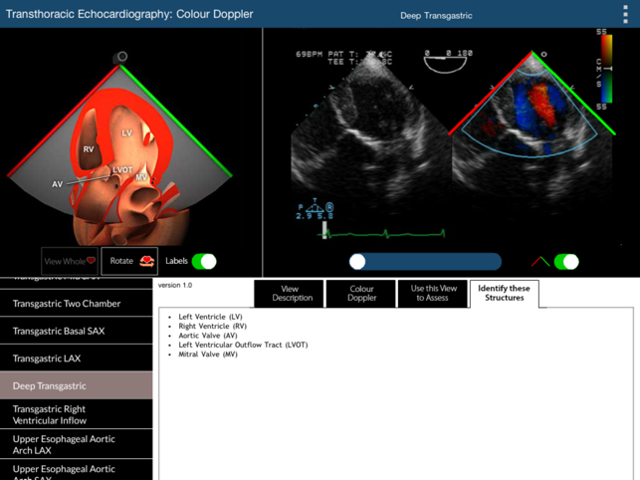Screen dimensions: 640x480
Task: Open the three-dot options menu
Action: click(625, 14)
